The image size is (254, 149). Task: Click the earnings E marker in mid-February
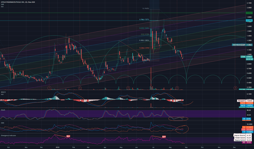(x=80, y=88)
